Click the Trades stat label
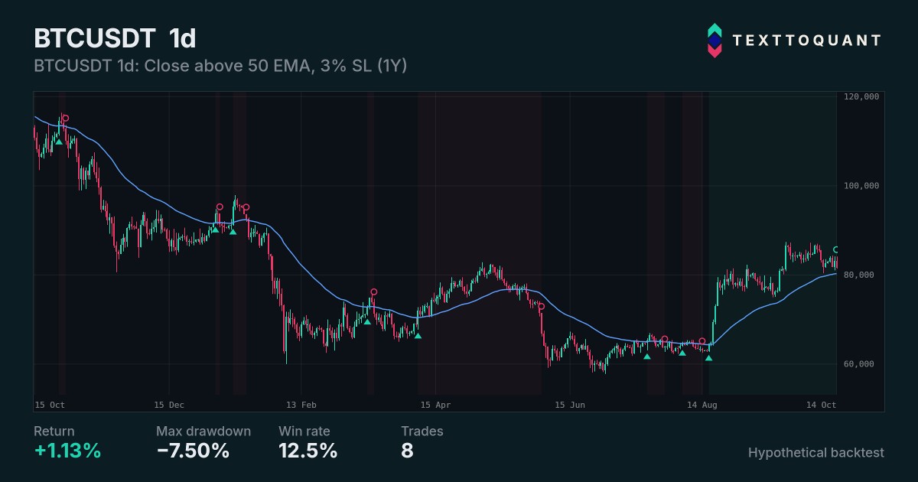Viewport: 918px width, 482px height. (x=422, y=432)
